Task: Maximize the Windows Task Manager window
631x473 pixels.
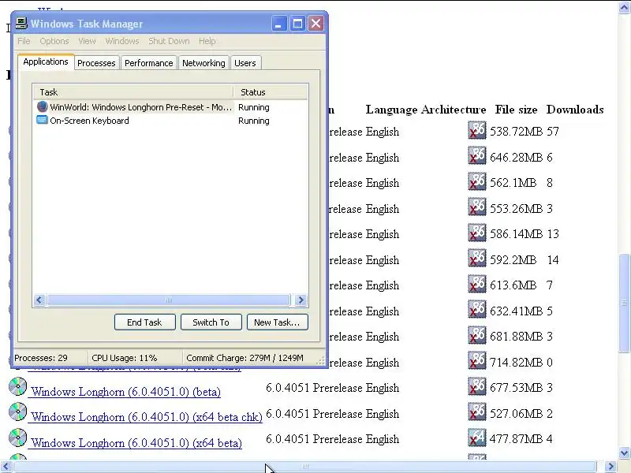Action: (x=297, y=24)
